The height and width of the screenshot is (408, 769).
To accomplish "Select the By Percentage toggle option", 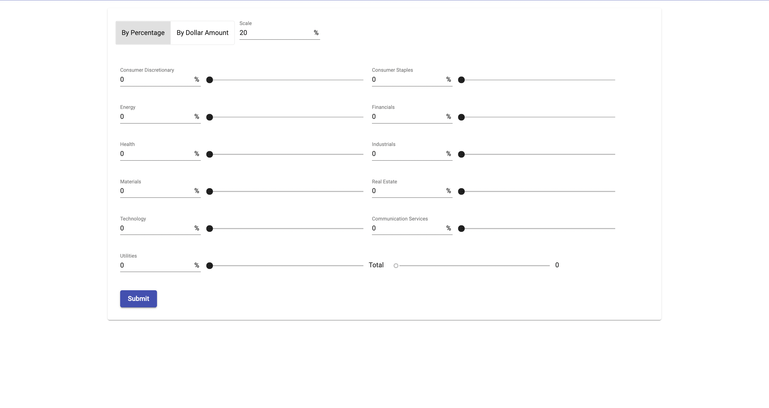I will click(x=143, y=33).
